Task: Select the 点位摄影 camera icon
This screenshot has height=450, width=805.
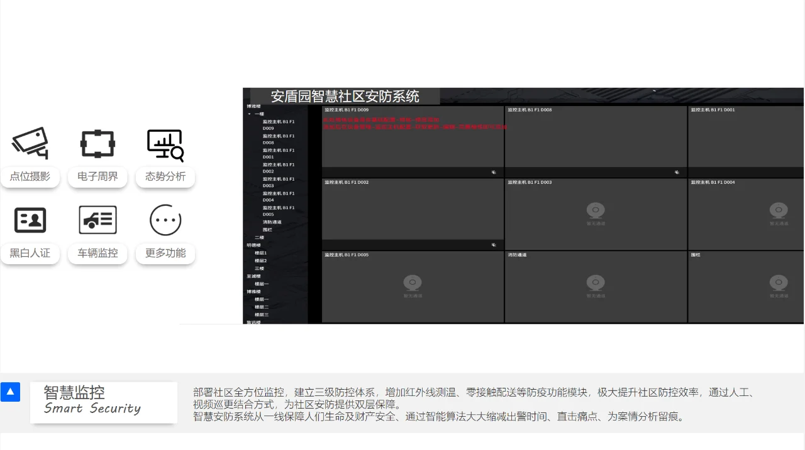Action: click(x=30, y=143)
